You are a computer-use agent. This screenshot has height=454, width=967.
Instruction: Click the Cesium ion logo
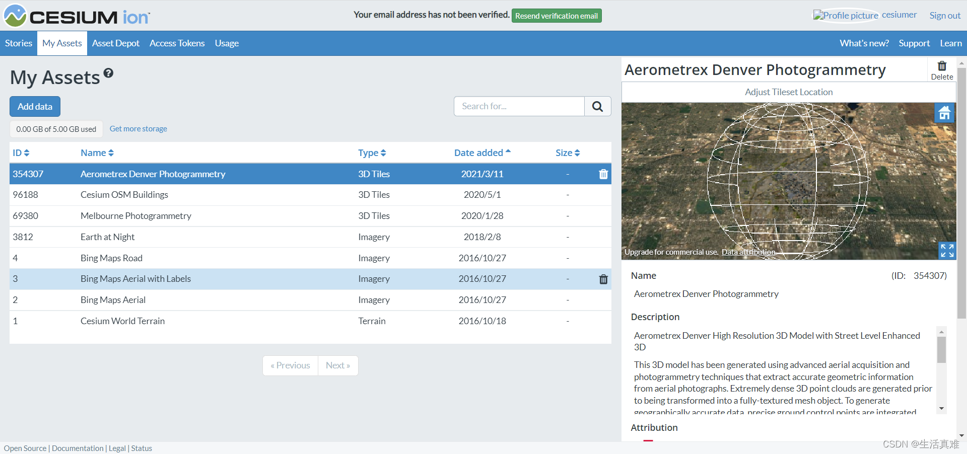point(77,16)
